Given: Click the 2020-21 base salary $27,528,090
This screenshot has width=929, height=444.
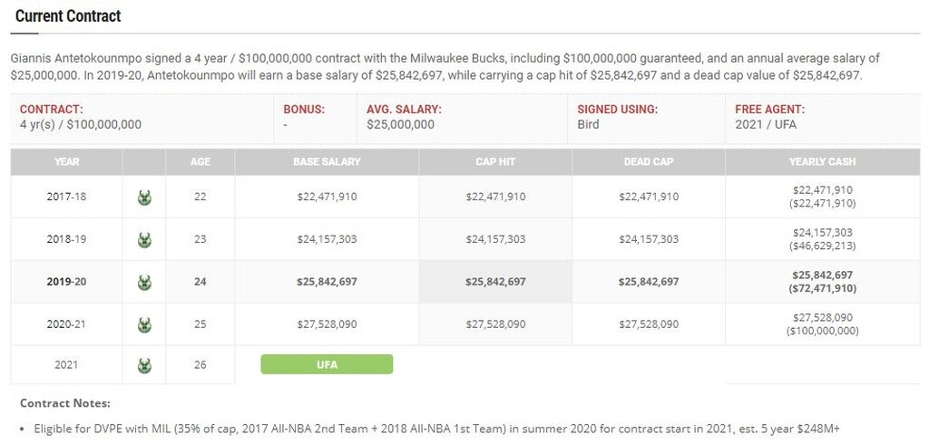Looking at the screenshot, I should [x=327, y=323].
